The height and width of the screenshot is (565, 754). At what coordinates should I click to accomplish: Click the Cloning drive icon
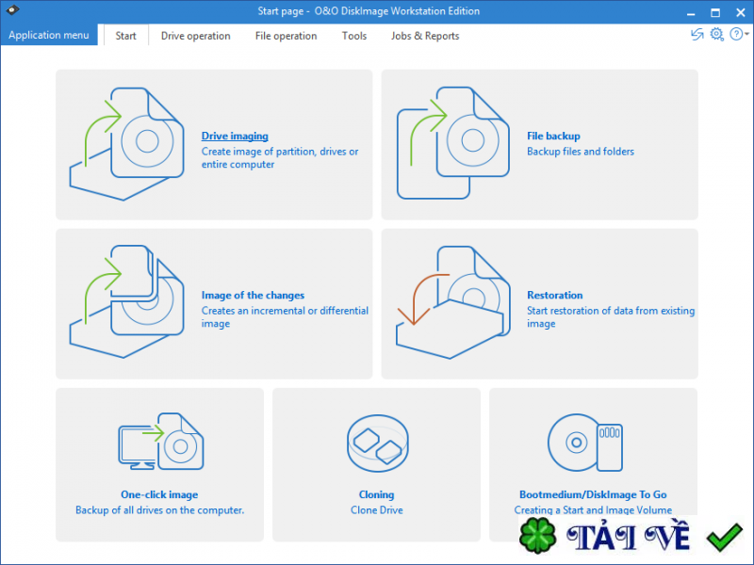pos(378,444)
